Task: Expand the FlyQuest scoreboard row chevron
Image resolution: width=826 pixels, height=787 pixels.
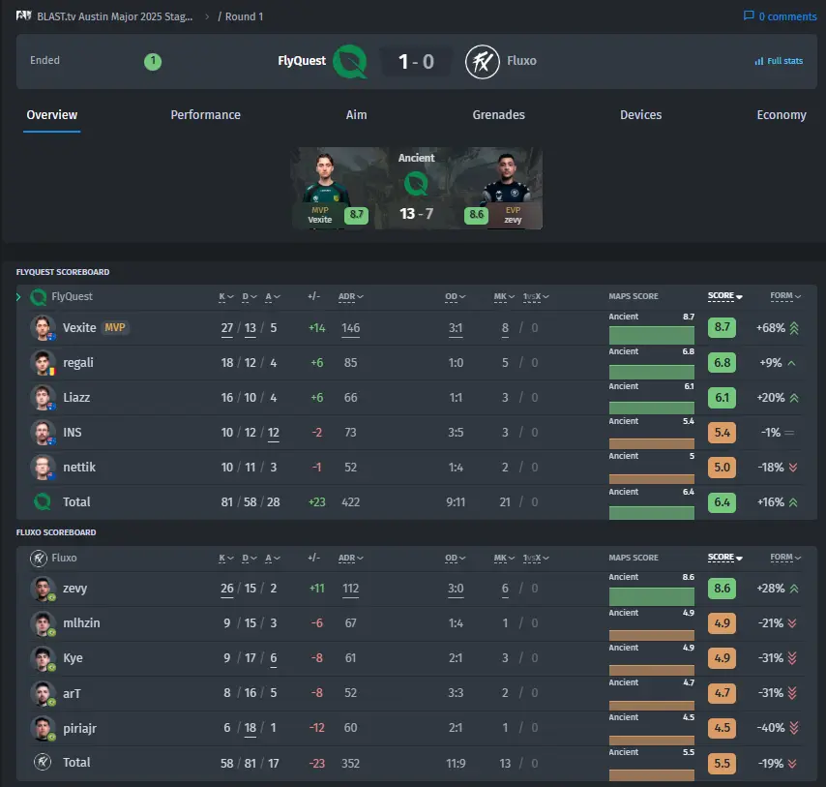Action: [x=18, y=297]
